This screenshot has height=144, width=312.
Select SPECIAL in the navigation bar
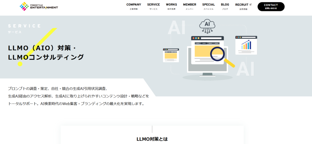208,6
